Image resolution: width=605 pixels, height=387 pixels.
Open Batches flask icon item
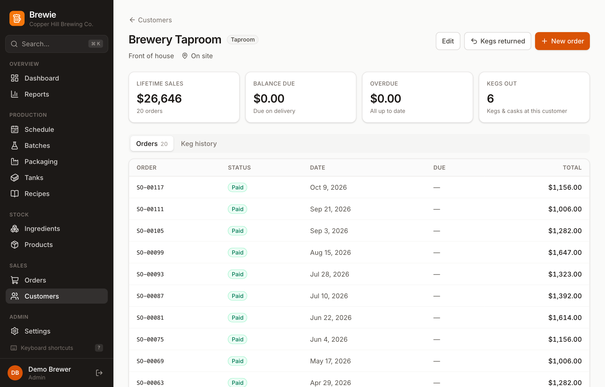57,145
